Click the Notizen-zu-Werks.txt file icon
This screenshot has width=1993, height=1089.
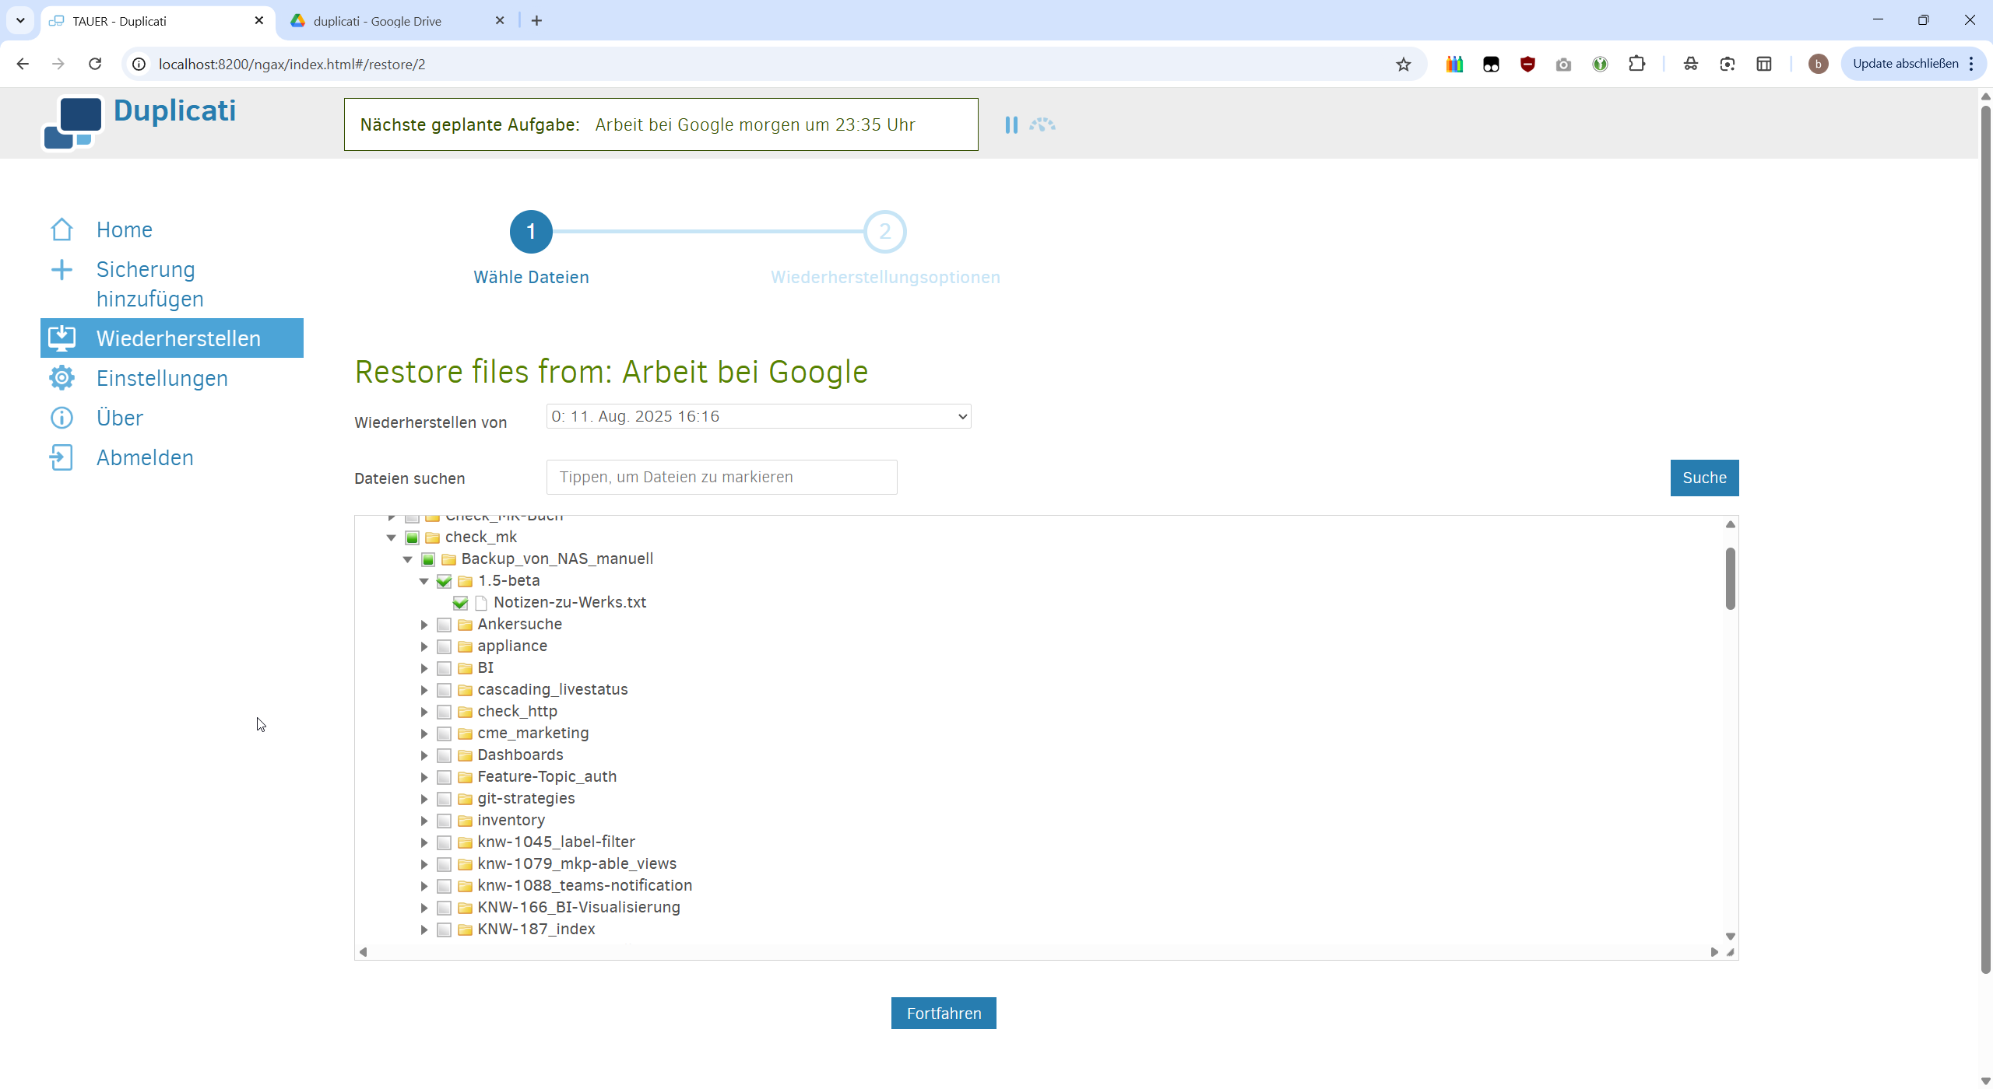click(x=481, y=603)
